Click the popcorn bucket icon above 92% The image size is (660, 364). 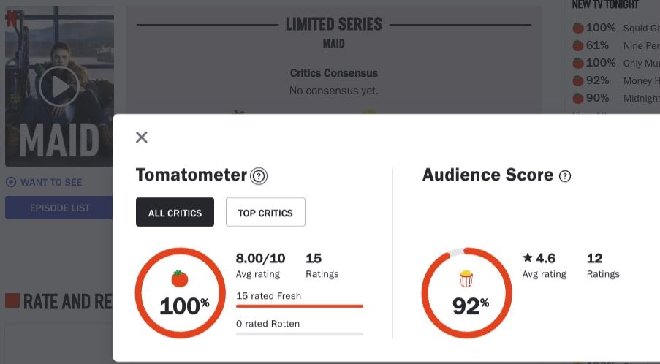click(466, 278)
